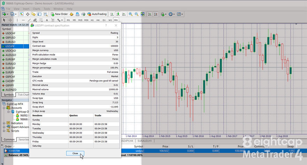Open the Common tab in Navigator
Image resolution: width=307 pixels, height=165 pixels.
coord(9,139)
